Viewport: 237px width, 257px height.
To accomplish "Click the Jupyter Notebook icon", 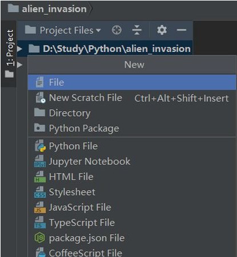I will (x=40, y=161).
